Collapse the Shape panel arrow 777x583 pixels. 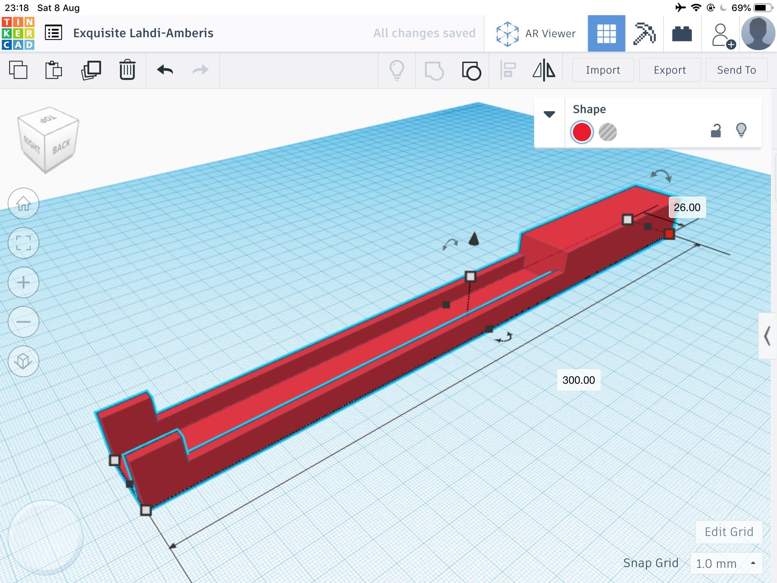point(549,114)
